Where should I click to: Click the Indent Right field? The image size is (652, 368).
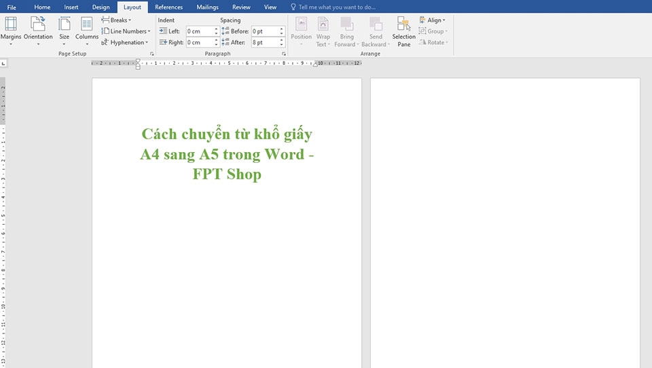(200, 42)
